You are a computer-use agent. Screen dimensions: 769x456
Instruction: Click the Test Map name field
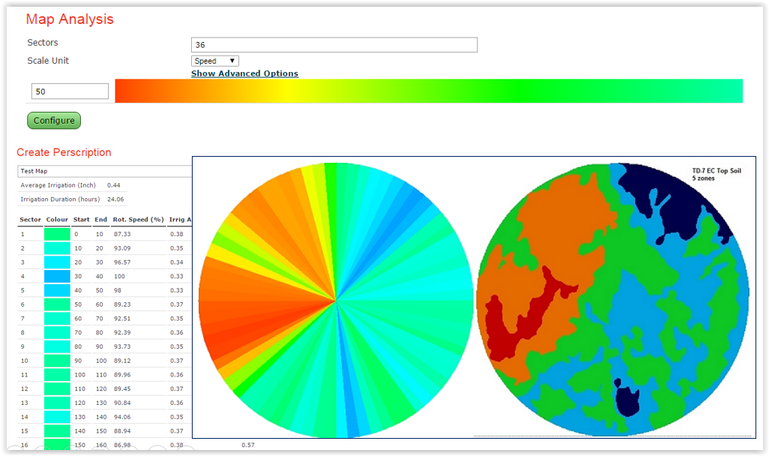pyautogui.click(x=104, y=171)
